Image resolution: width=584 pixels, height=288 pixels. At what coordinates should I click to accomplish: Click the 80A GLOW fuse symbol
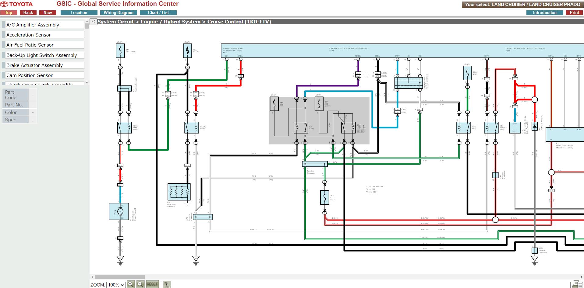187,51
